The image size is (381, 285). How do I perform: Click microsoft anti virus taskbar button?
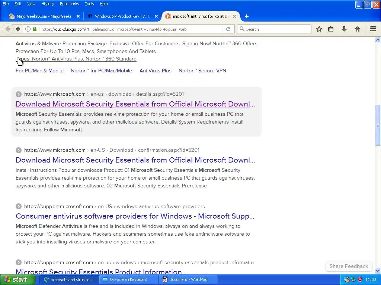point(69,280)
